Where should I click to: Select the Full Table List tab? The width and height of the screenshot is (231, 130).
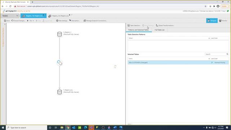pos(160,30)
